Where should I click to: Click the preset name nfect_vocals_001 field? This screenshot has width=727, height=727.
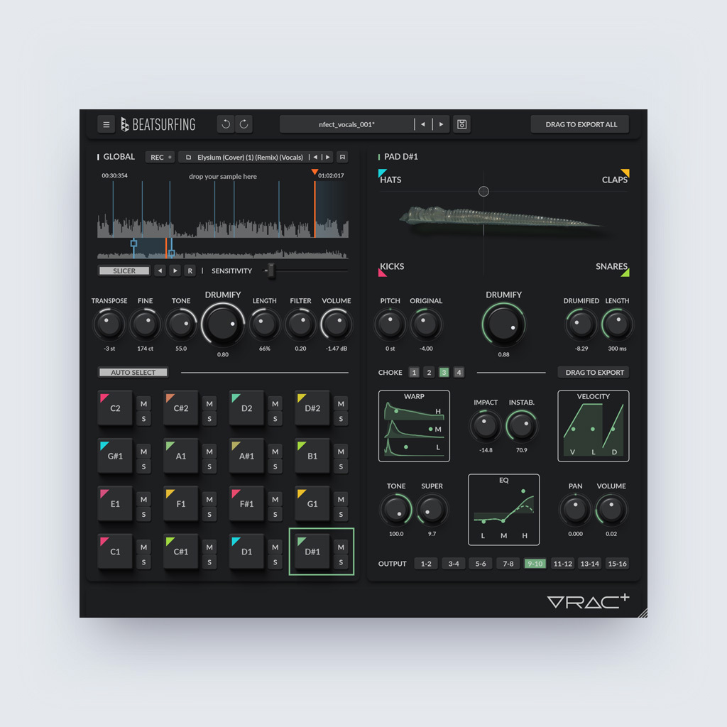346,124
